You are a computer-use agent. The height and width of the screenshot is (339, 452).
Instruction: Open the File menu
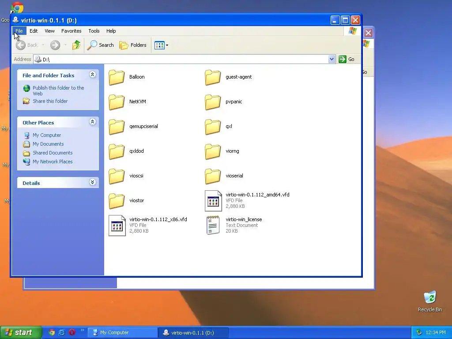click(19, 31)
